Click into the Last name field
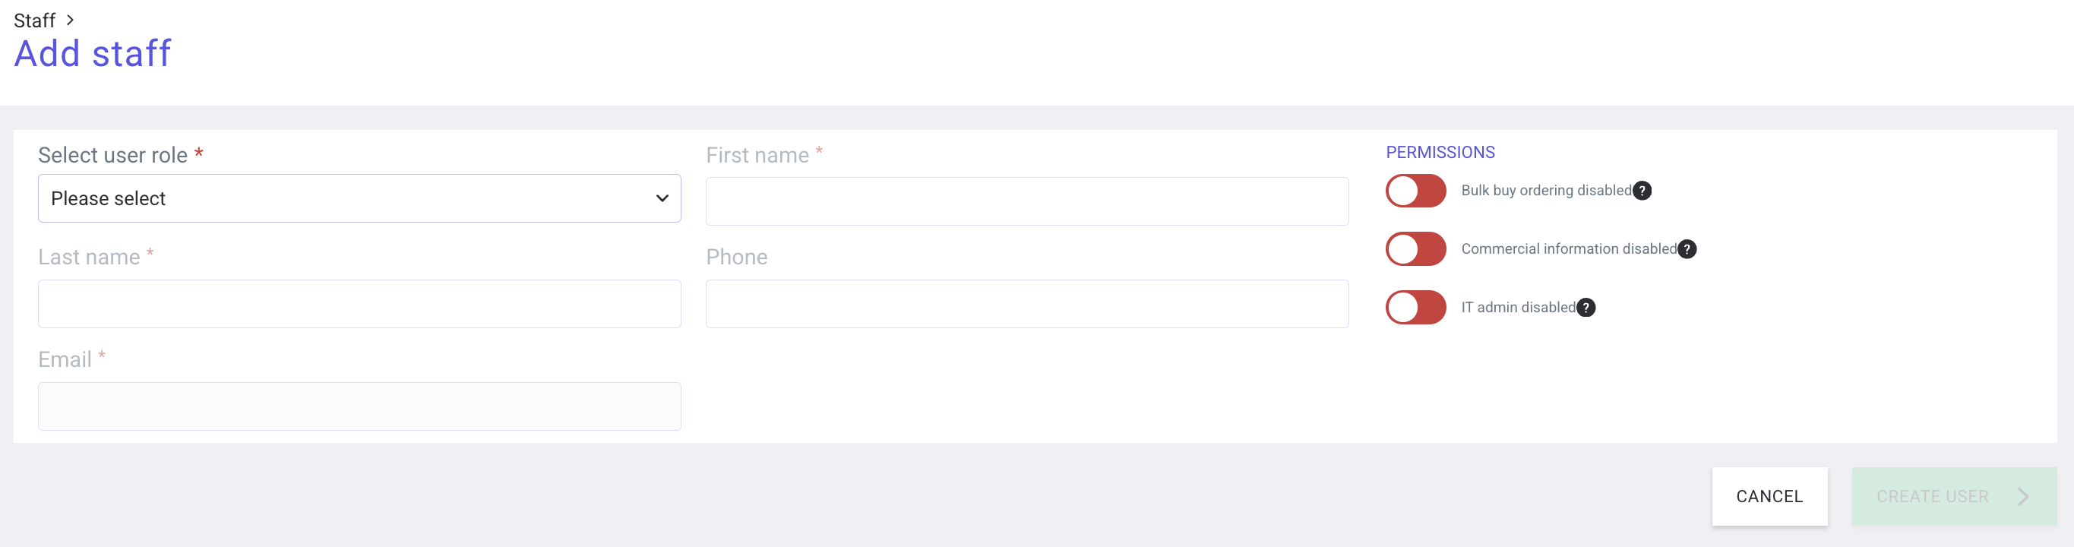 359,304
